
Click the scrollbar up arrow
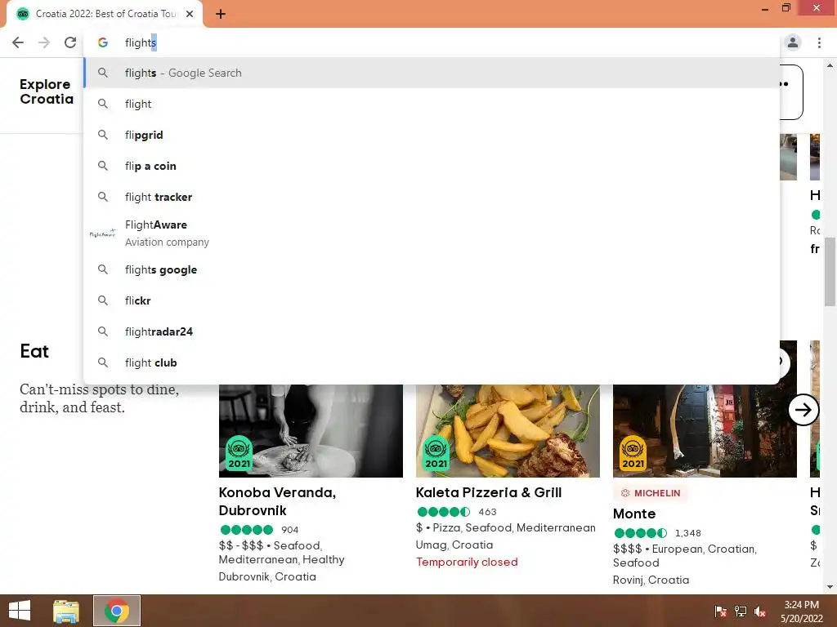coord(830,65)
